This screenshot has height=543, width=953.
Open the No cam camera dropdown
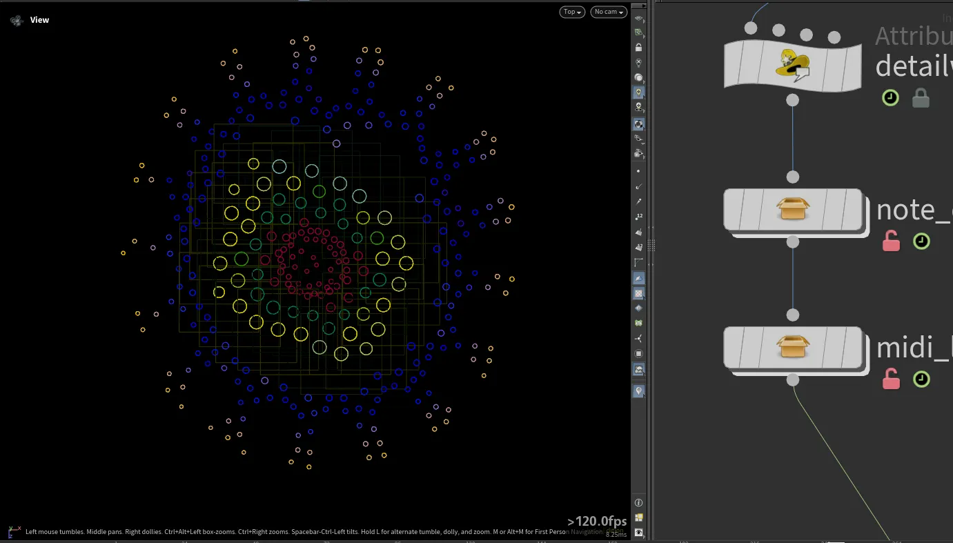click(x=608, y=12)
